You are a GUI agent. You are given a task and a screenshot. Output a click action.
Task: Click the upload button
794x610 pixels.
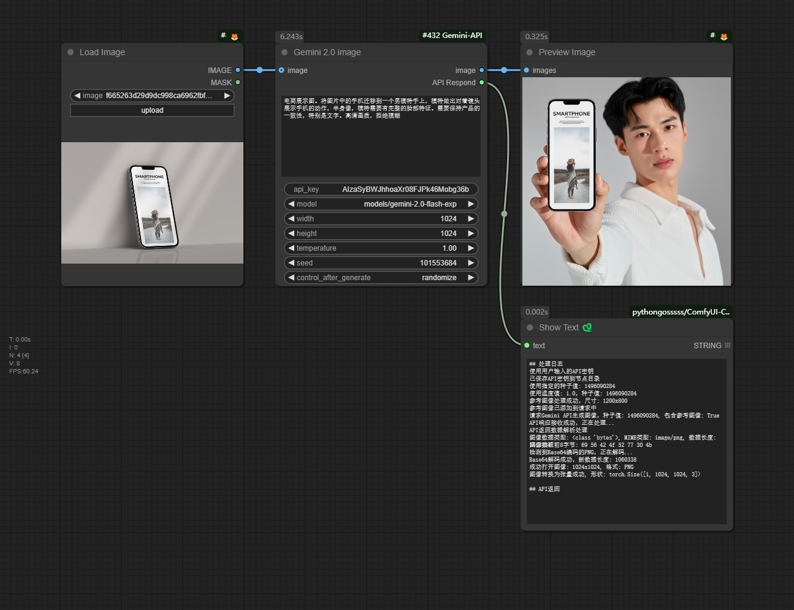pos(152,110)
